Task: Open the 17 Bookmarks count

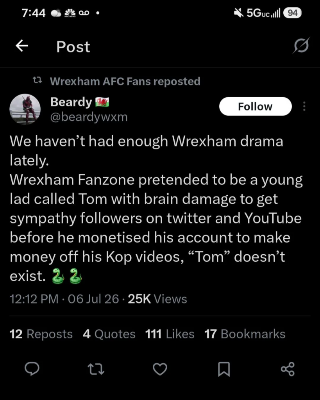Action: click(x=245, y=334)
